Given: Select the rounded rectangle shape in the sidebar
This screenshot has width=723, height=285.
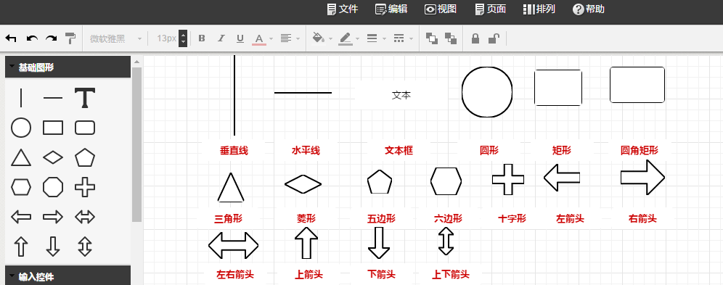Looking at the screenshot, I should (85, 128).
